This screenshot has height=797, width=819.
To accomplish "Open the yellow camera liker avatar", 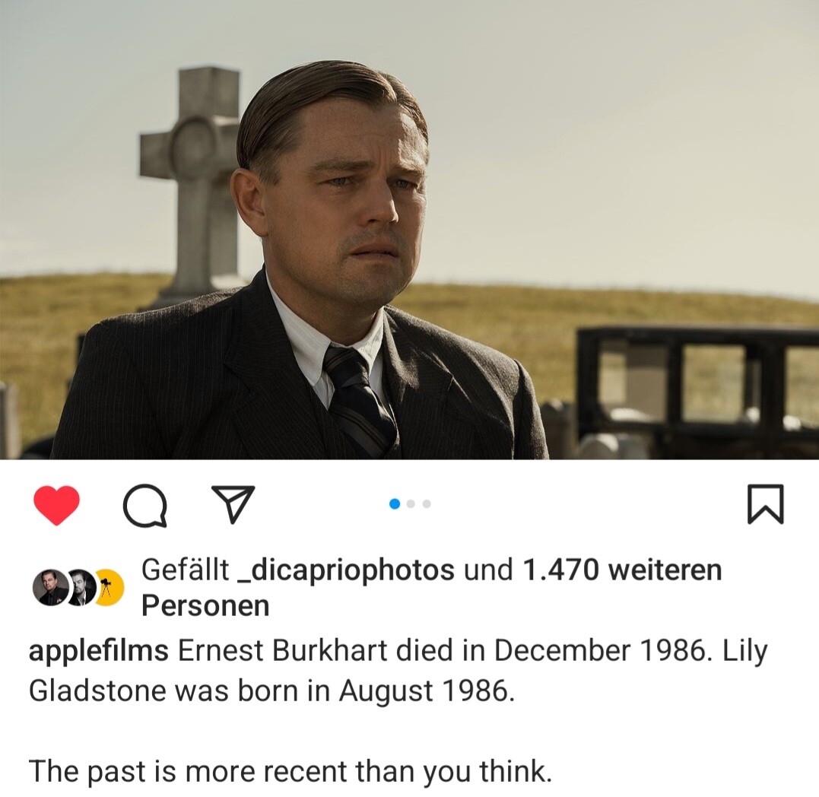I will tap(109, 588).
